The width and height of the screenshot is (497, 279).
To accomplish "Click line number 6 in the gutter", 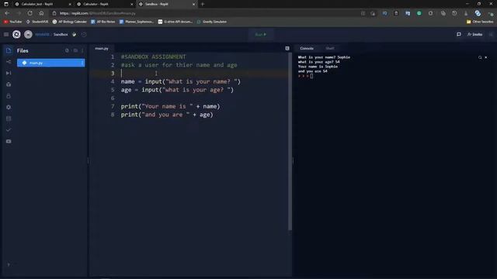I will click(113, 98).
